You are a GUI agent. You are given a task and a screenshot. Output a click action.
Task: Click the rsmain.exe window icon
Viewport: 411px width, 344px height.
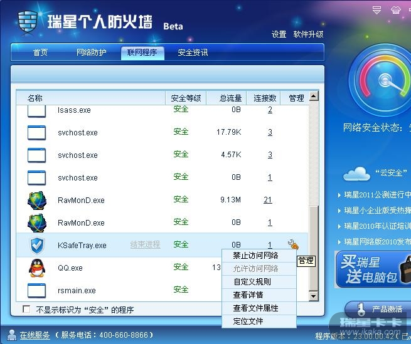36,290
